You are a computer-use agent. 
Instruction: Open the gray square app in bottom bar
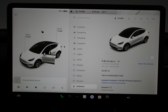point(85,97)
